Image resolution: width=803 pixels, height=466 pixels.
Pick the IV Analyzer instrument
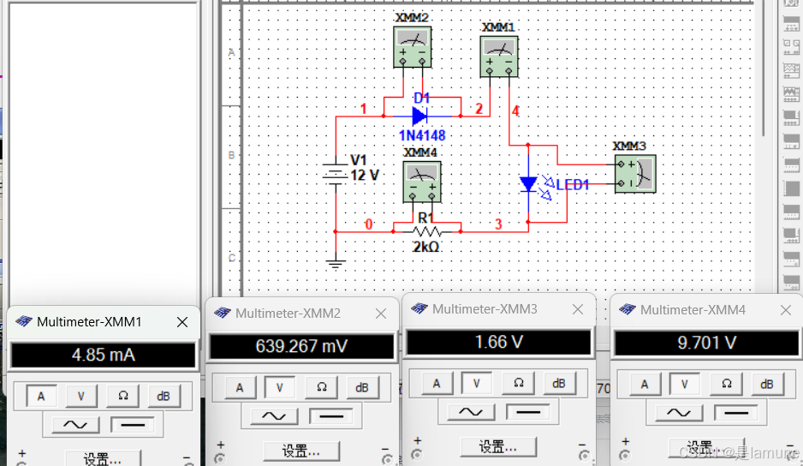point(791,236)
